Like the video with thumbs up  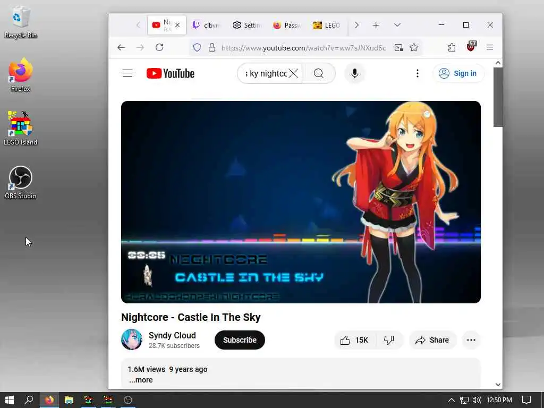coord(354,340)
